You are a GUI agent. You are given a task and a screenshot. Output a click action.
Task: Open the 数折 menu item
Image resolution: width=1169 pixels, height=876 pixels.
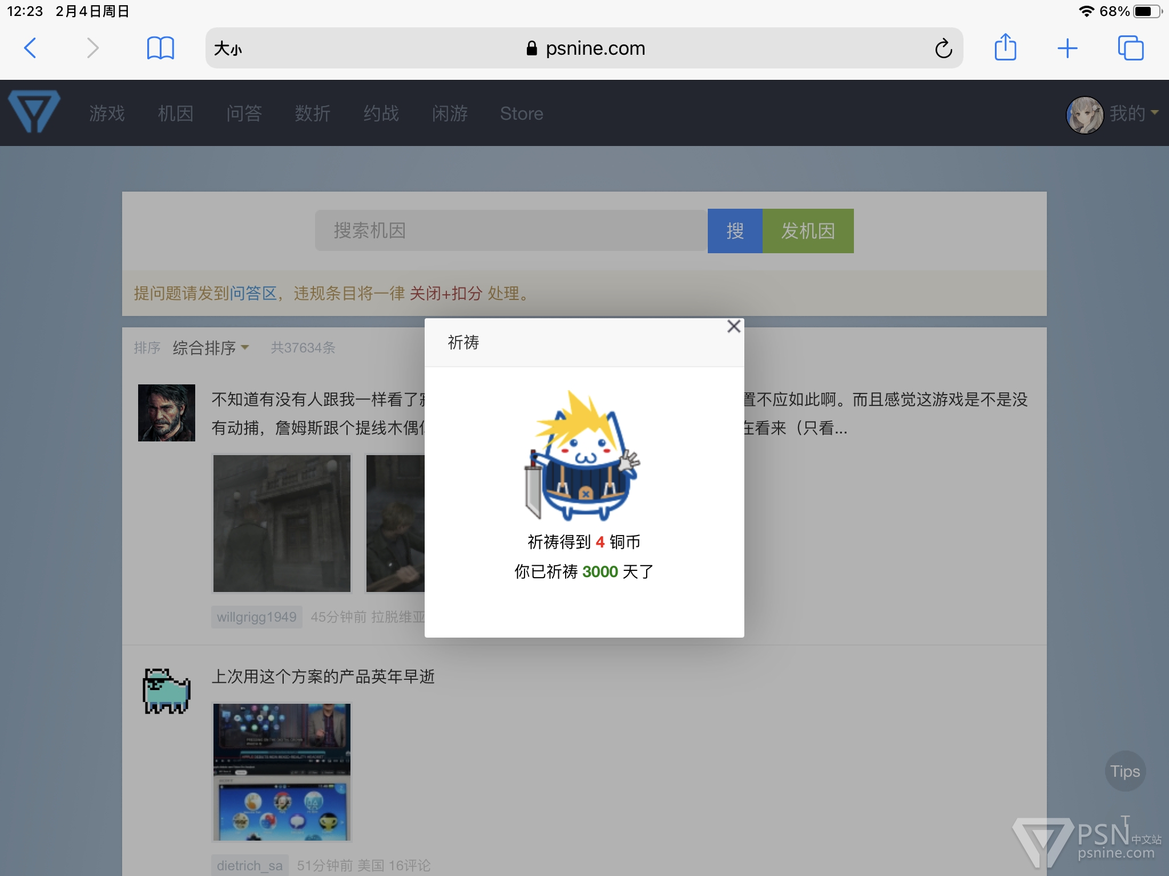tap(312, 113)
